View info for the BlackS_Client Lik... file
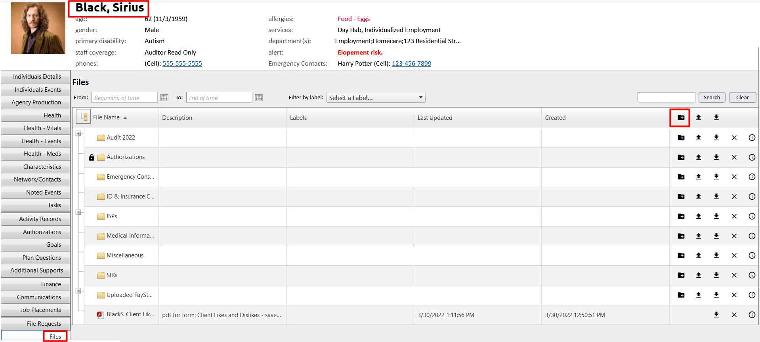760x342 pixels. [x=752, y=315]
